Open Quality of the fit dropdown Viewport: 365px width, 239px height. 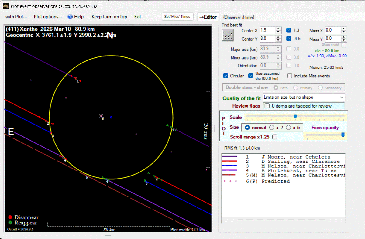click(342, 97)
